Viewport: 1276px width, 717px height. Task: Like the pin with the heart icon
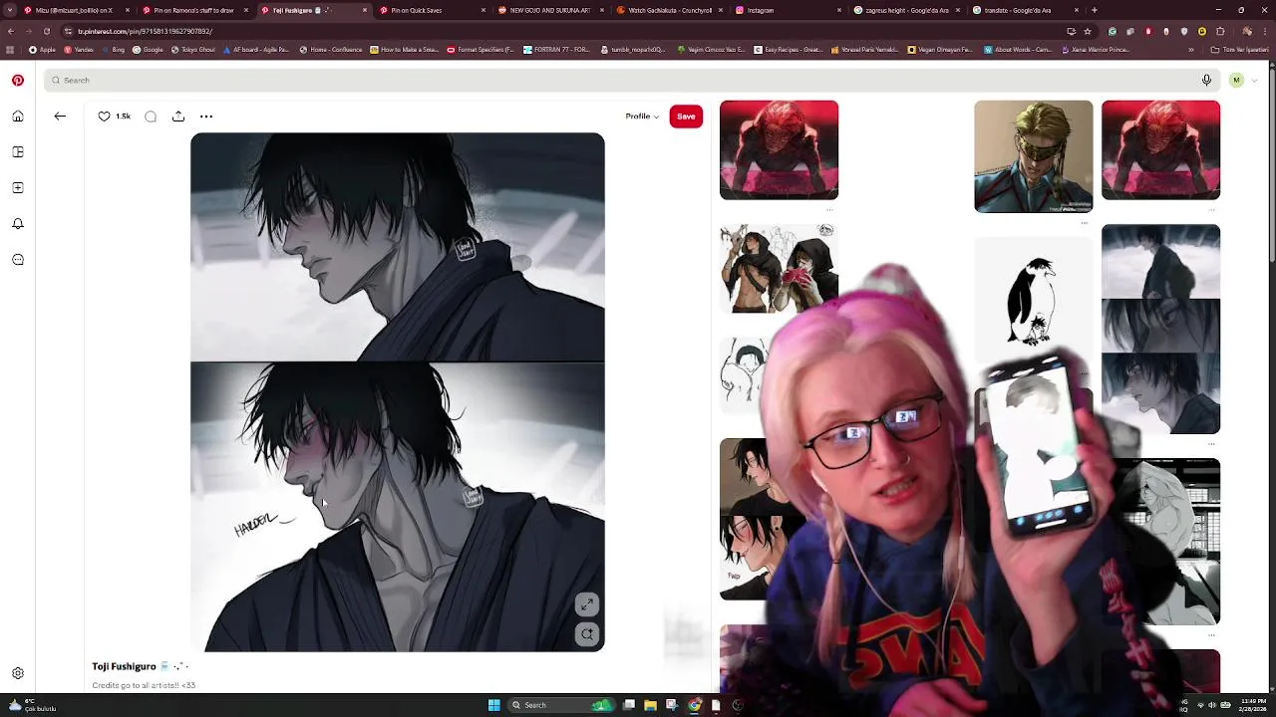pyautogui.click(x=104, y=117)
